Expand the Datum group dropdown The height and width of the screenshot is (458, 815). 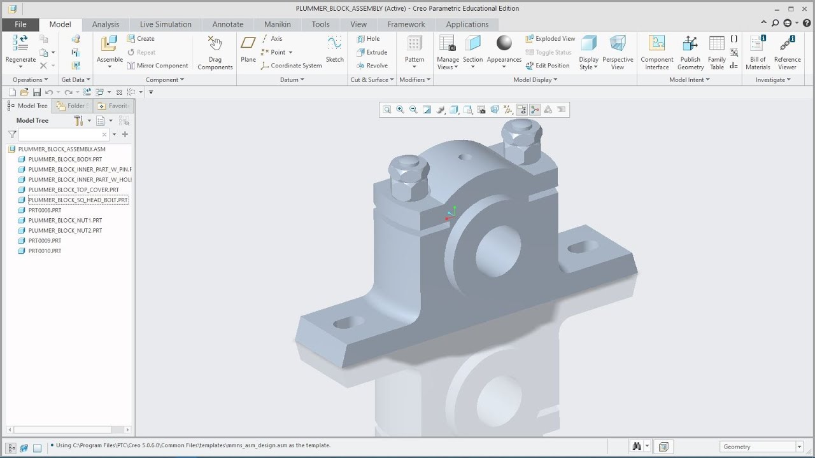(x=292, y=80)
